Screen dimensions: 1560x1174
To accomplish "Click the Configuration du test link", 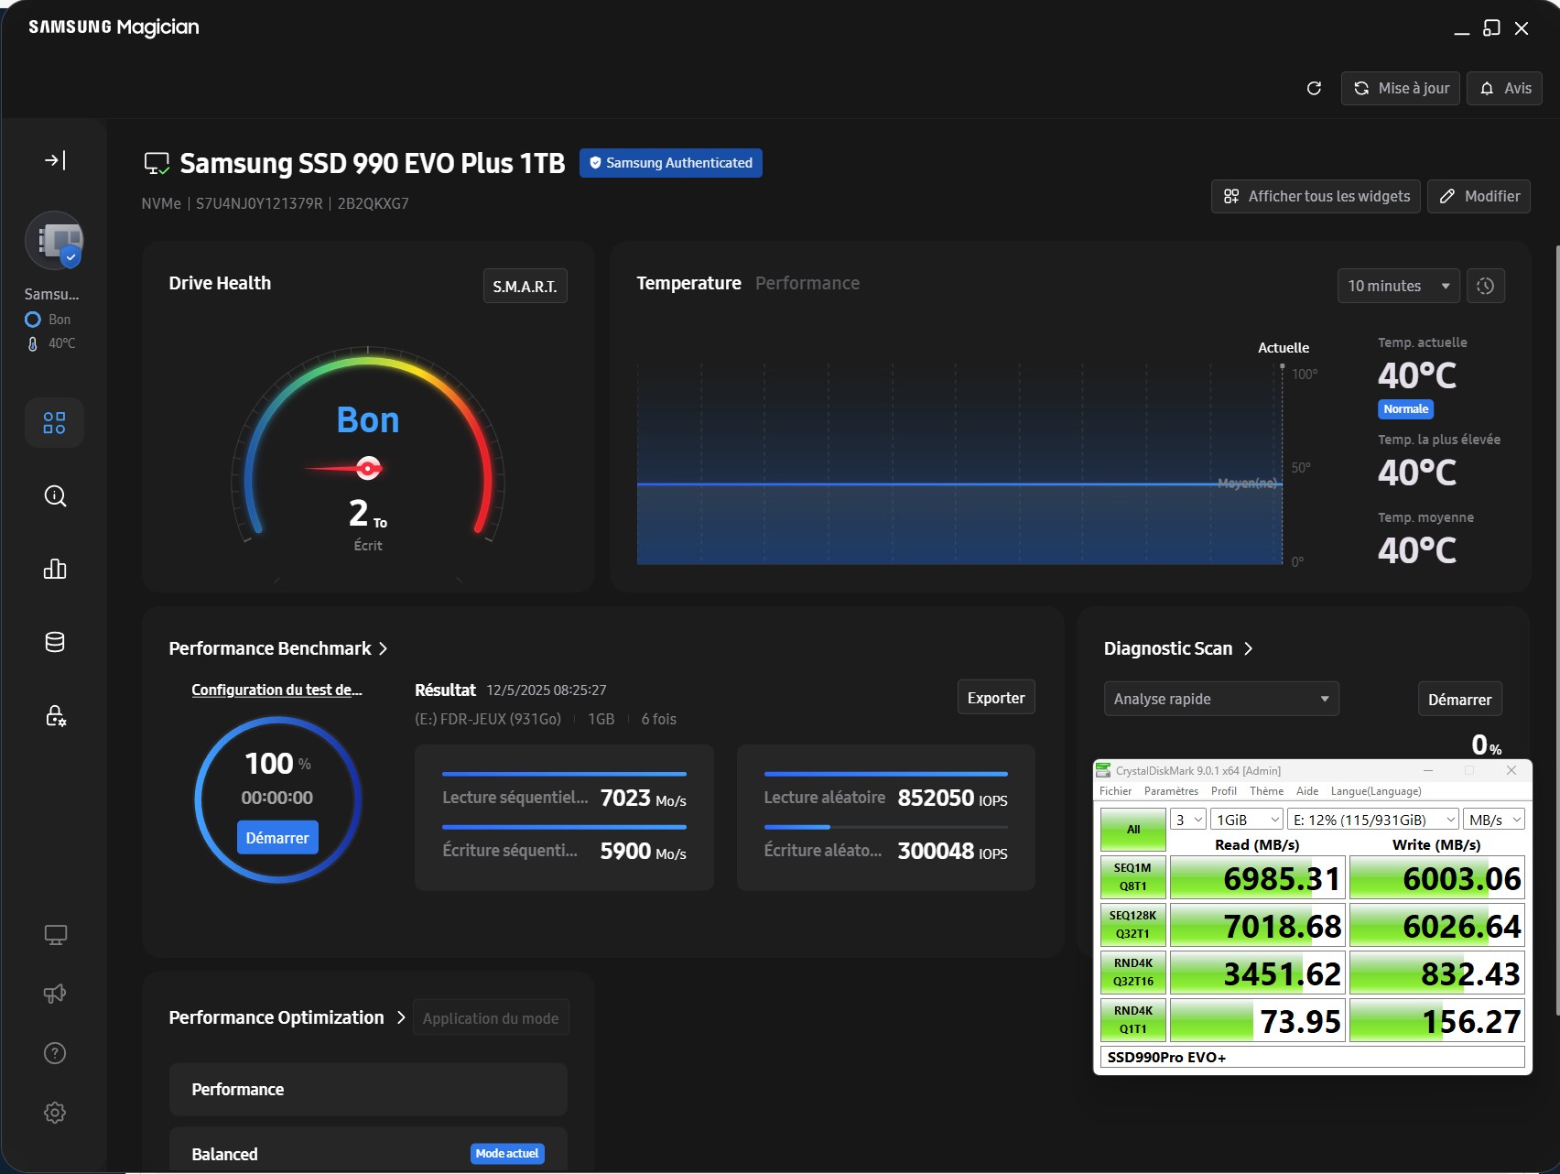I will [x=276, y=690].
